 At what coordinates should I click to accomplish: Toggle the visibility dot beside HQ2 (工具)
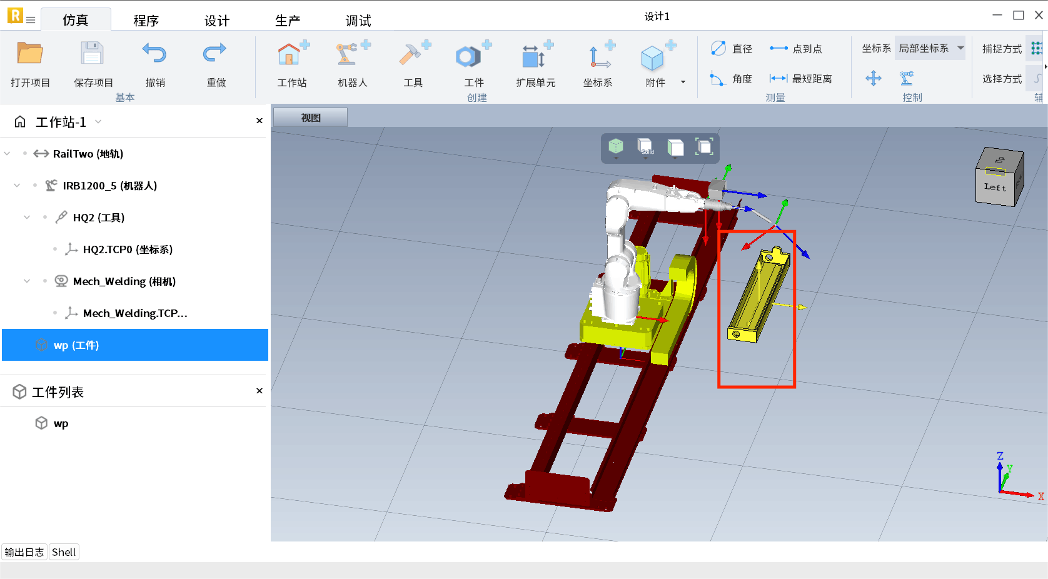coord(45,218)
